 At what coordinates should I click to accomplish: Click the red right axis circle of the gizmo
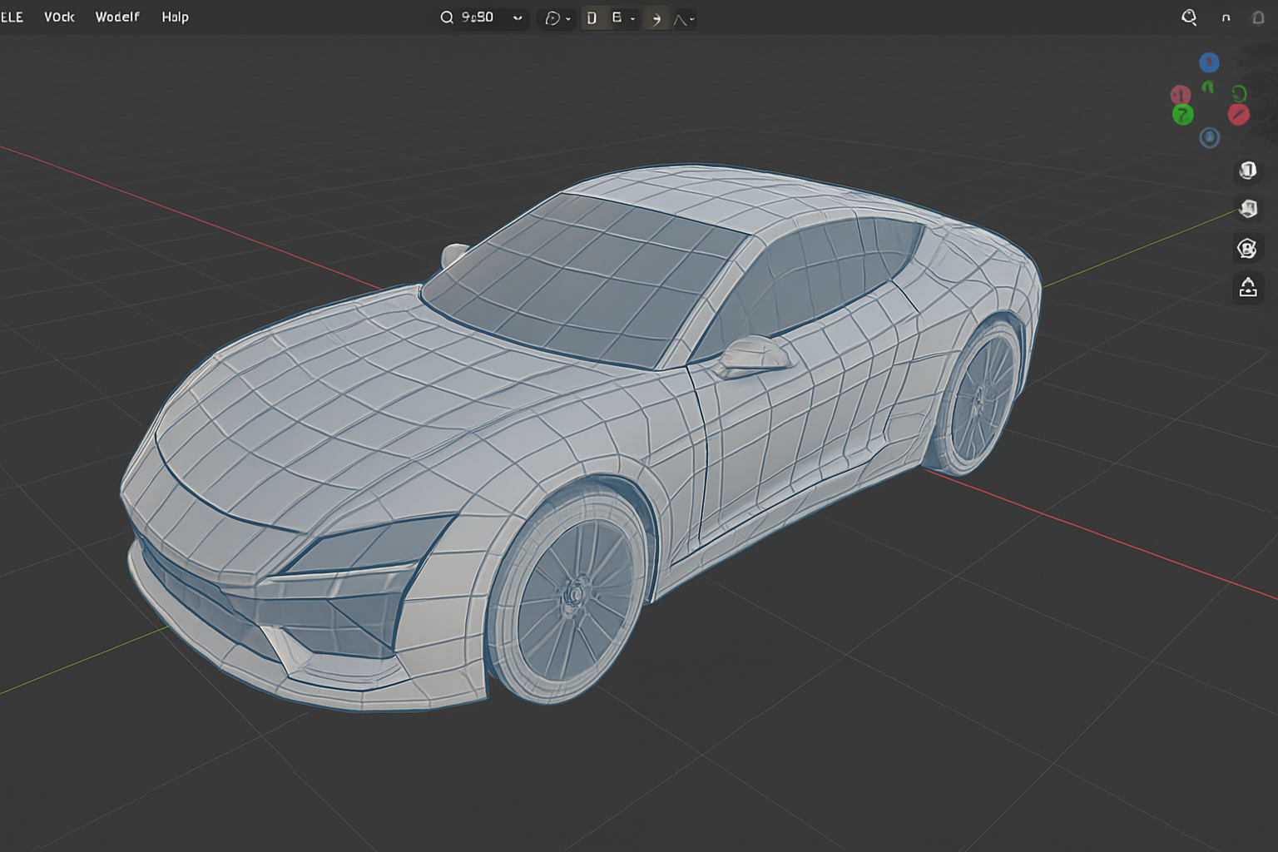click(1238, 115)
